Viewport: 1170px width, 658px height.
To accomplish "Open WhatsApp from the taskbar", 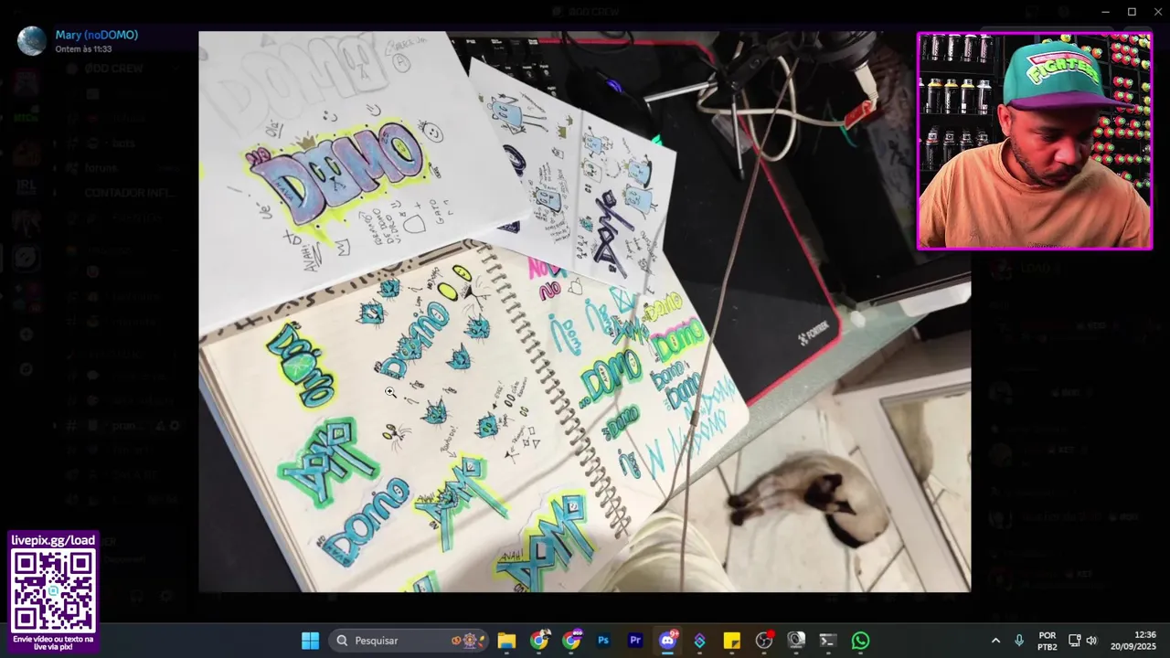I will (x=860, y=641).
